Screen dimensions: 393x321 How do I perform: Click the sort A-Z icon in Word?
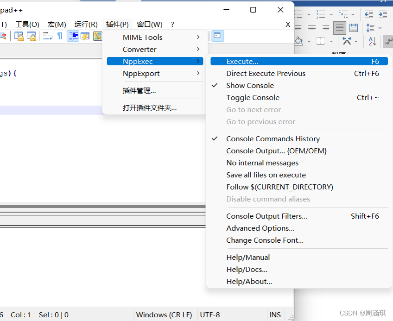373,41
